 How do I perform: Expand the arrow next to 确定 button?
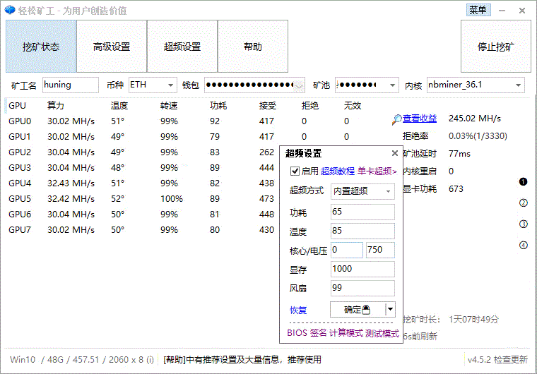point(390,309)
